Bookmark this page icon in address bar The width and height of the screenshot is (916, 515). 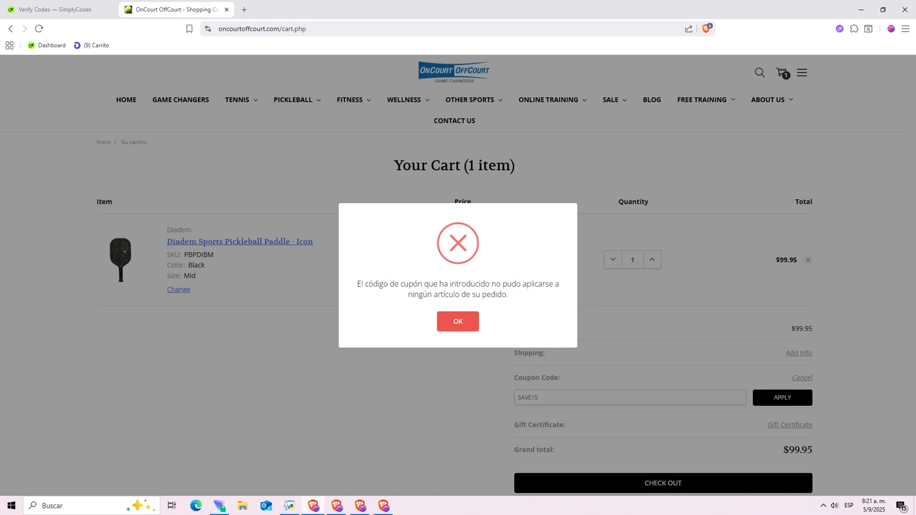(189, 29)
